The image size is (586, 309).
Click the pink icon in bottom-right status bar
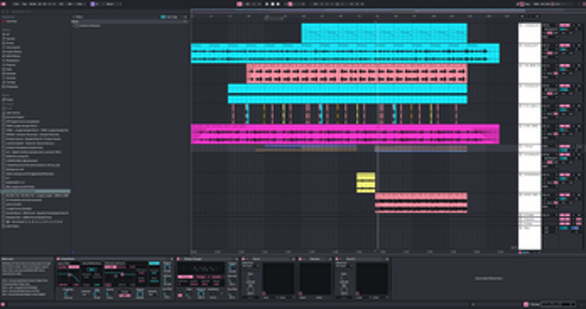pos(526,305)
